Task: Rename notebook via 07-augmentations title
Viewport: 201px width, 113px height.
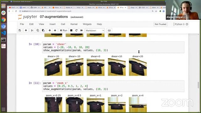Action: tap(54, 17)
